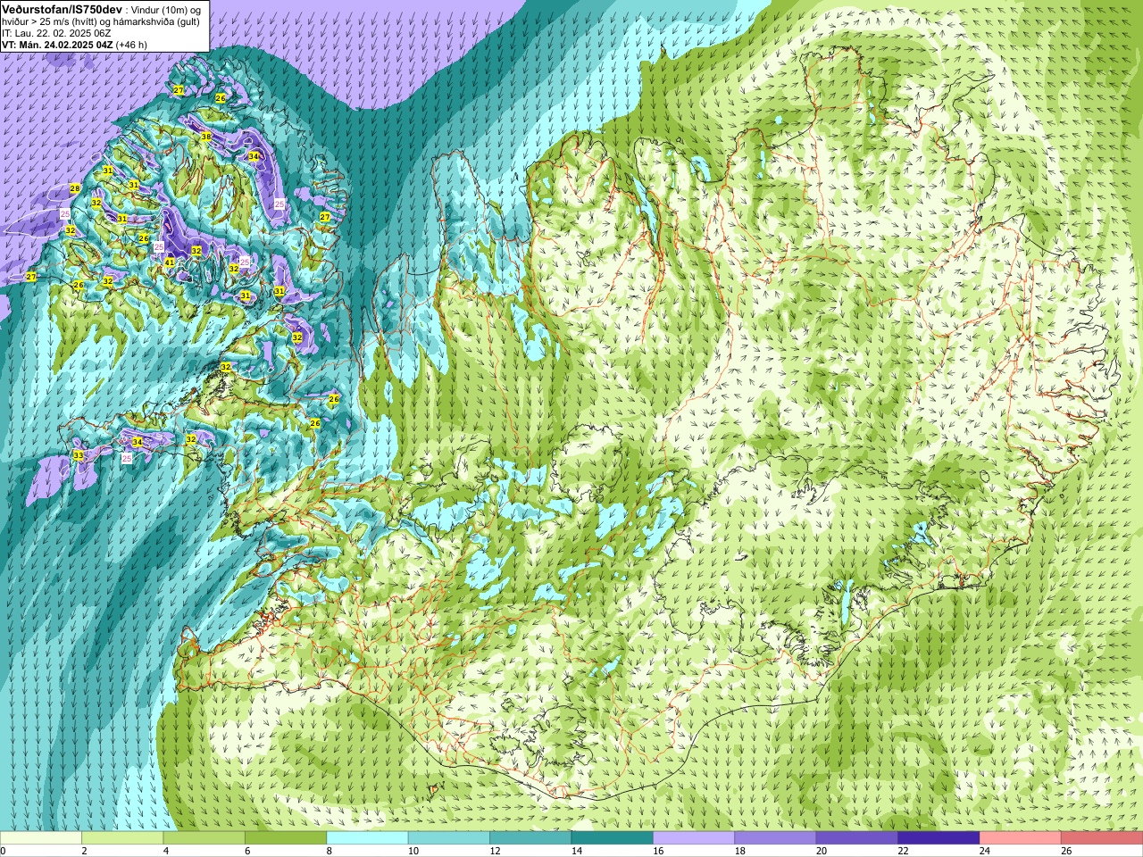The image size is (1143, 857).
Task: Click the legend tick label 4
Action: 166,851
